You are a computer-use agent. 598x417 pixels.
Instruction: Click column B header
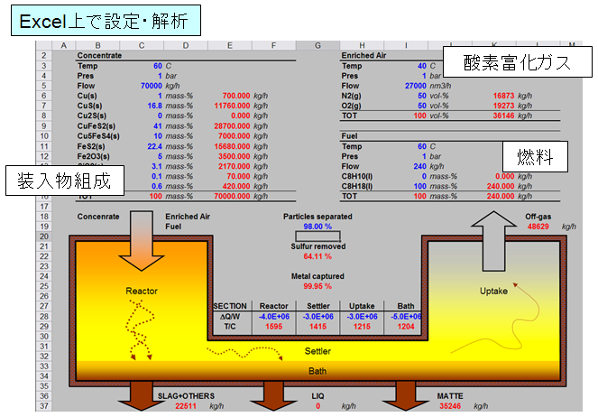[97, 45]
